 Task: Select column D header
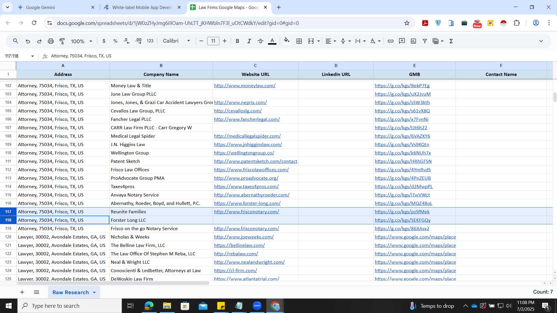[x=336, y=65]
